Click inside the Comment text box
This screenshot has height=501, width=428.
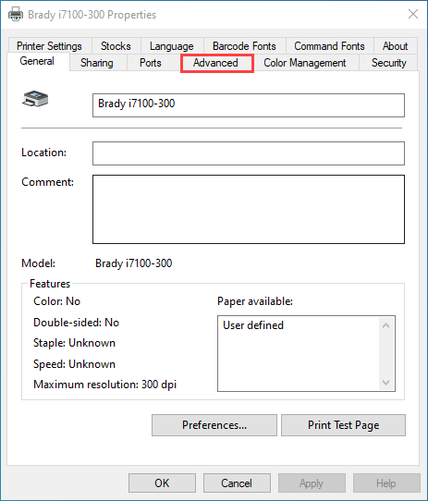[249, 209]
